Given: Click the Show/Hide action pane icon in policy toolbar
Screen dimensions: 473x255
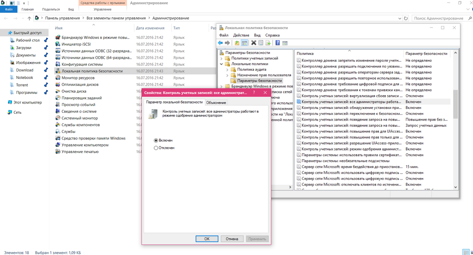Looking at the screenshot, I should point(285,43).
